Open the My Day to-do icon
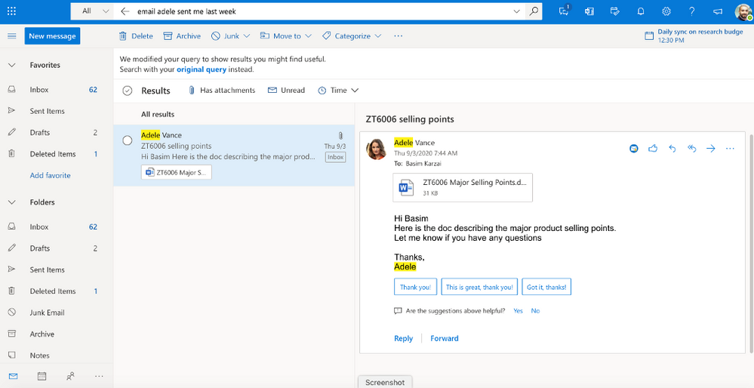 (x=614, y=11)
